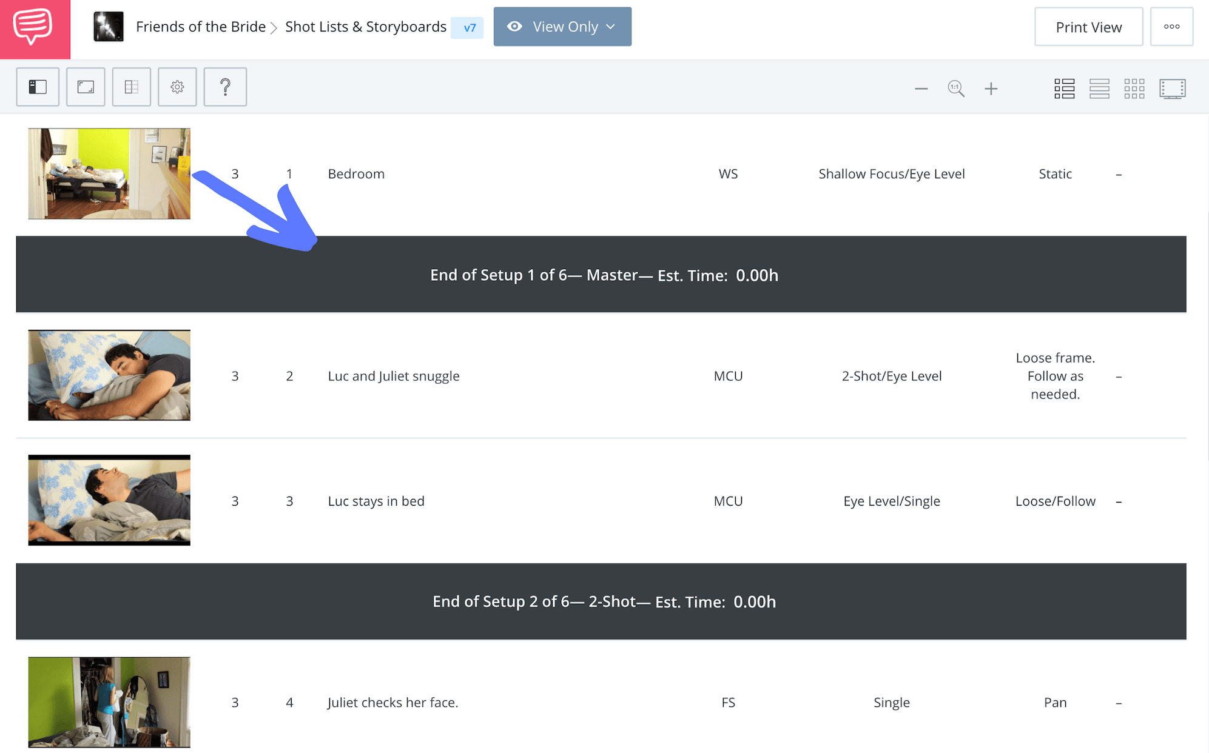
Task: Open the three-dots more options menu
Action: coord(1171,27)
